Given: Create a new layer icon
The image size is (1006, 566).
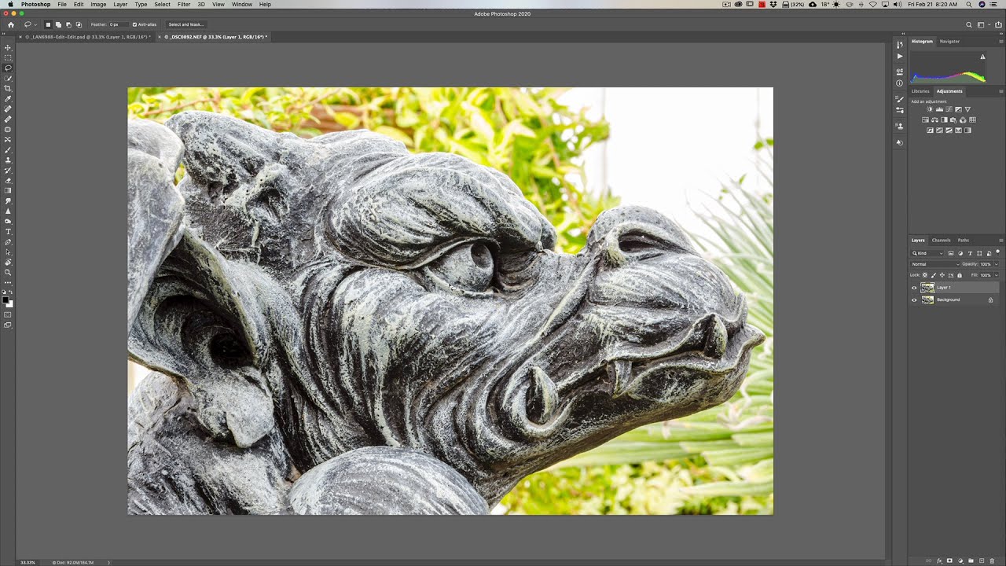Looking at the screenshot, I should pyautogui.click(x=982, y=560).
